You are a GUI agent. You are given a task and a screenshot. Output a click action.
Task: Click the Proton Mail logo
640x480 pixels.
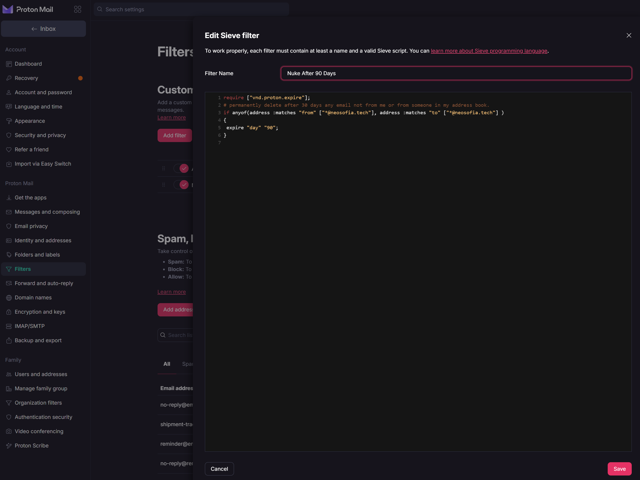click(x=28, y=9)
